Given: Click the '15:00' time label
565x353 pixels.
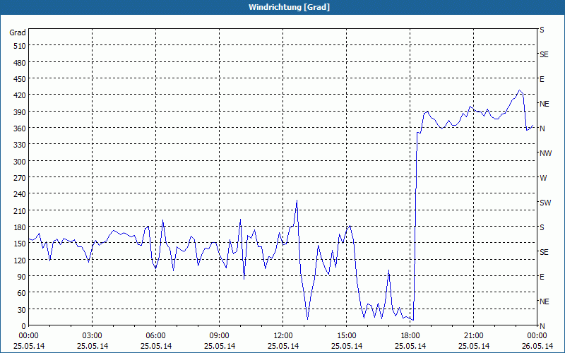Looking at the screenshot, I should click(x=347, y=336).
